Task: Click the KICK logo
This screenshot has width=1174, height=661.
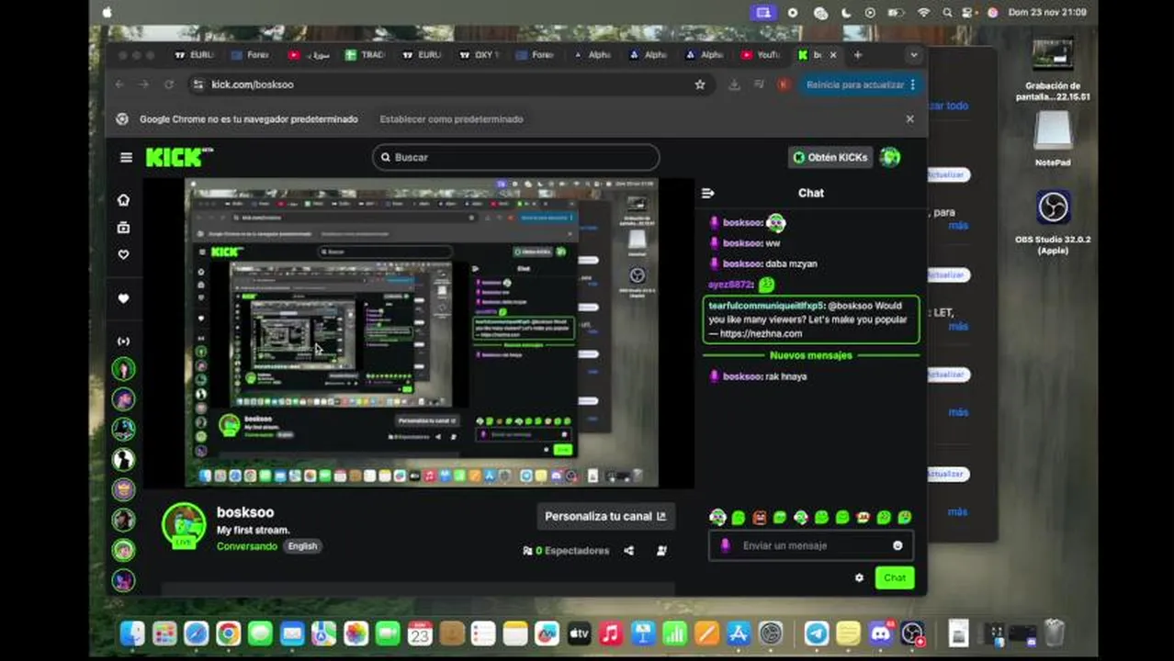Action: [177, 157]
